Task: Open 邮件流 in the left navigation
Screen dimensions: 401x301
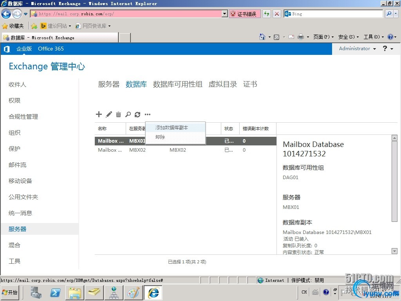Action: pos(17,165)
